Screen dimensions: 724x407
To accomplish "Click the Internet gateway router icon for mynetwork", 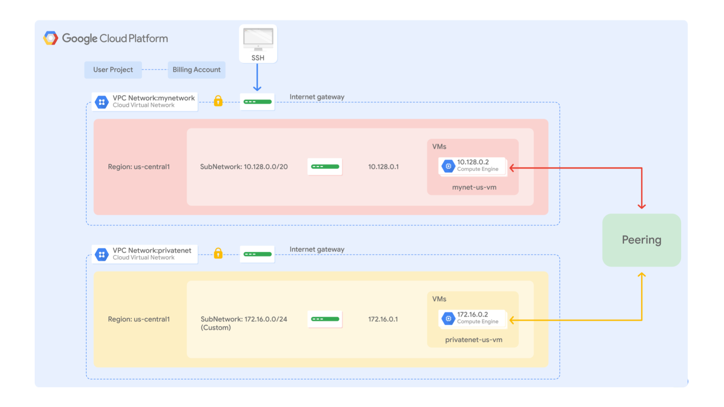I will [x=257, y=101].
